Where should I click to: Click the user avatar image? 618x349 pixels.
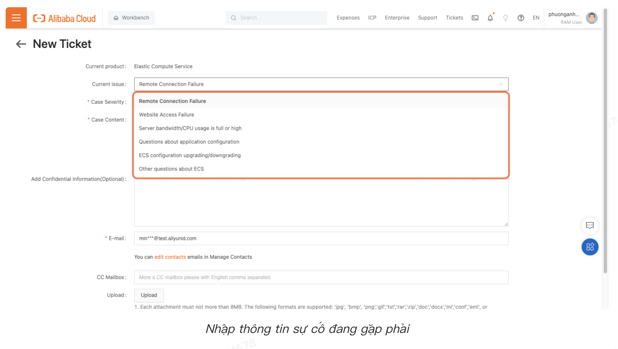coord(591,17)
